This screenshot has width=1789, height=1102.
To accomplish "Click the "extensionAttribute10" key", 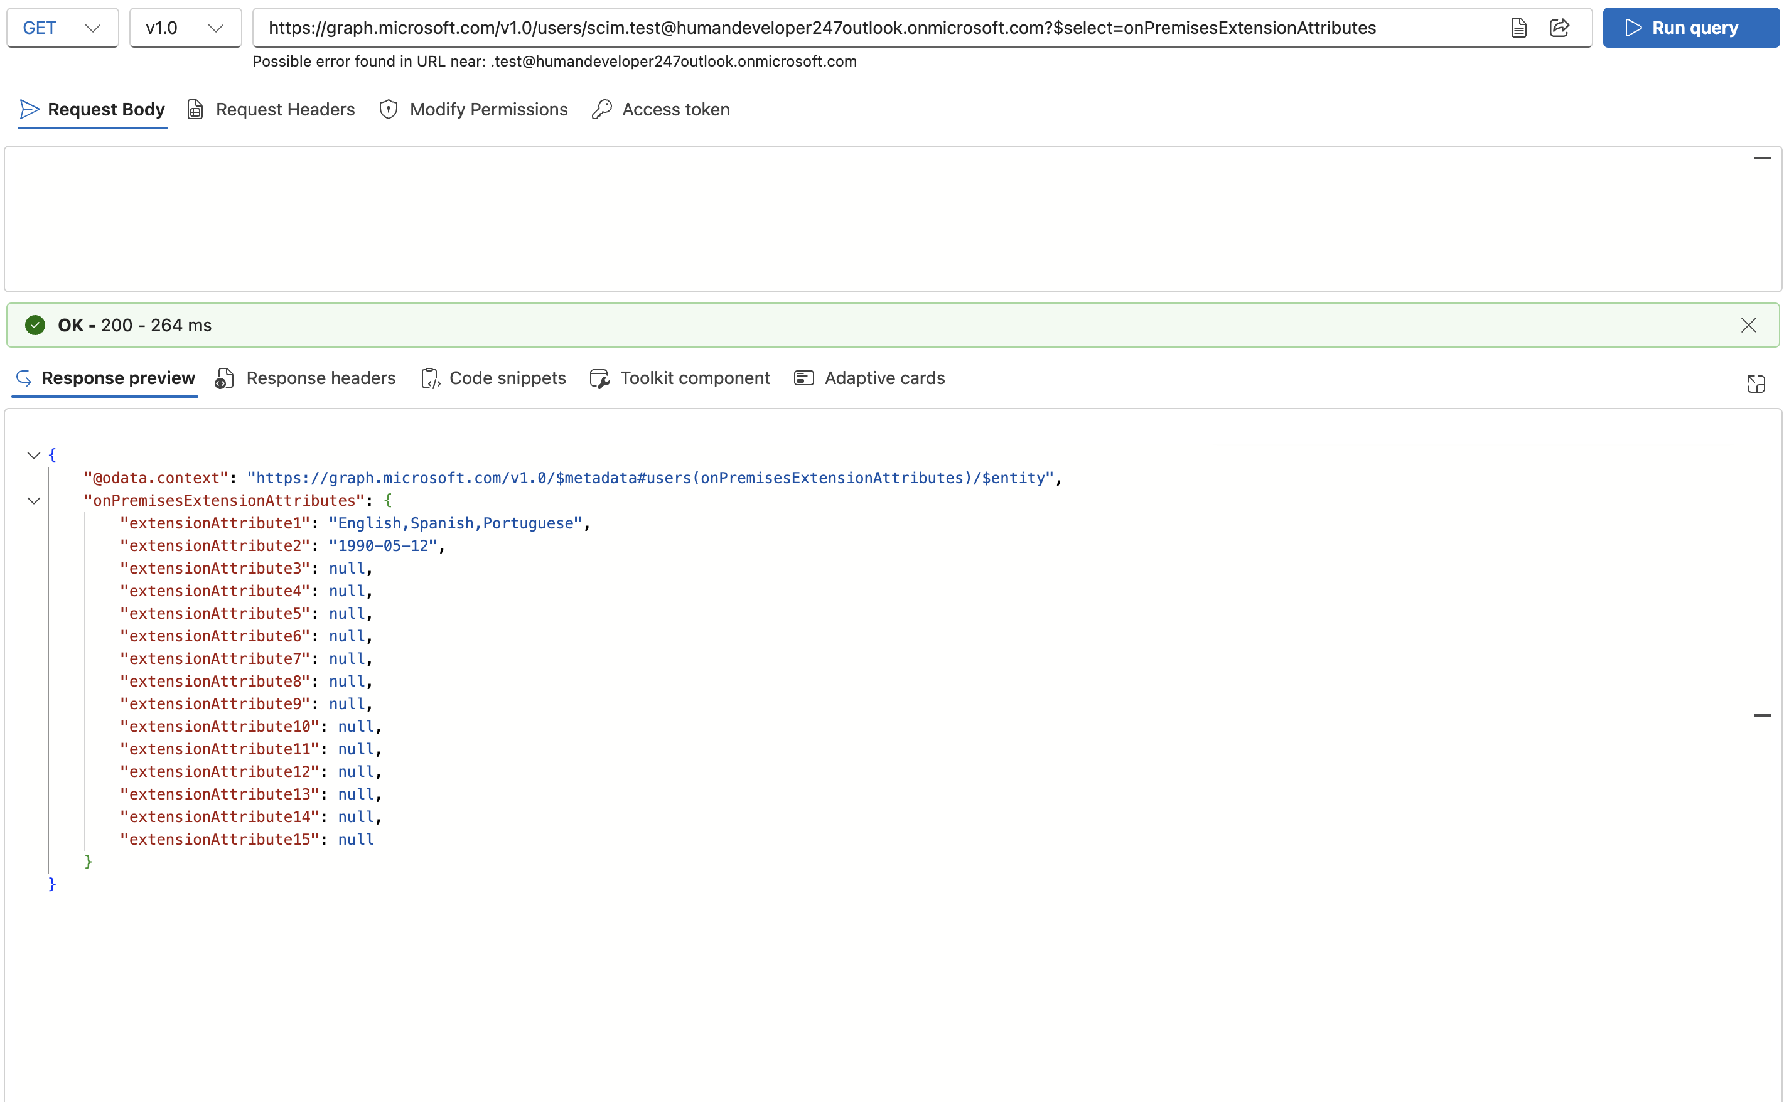I will tap(220, 727).
